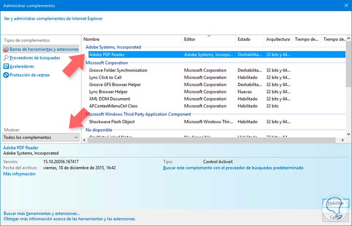The image size is (352, 226).
Task: Open Proveedores de búsquedas category
Action: click(35, 58)
